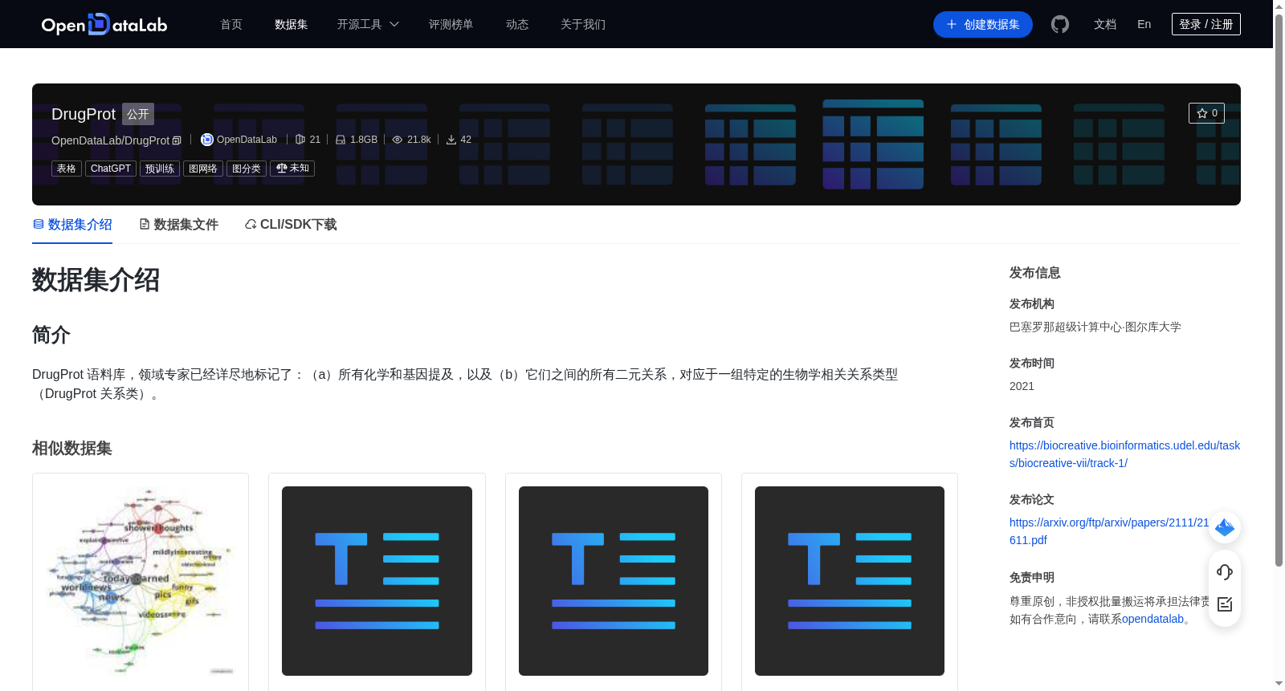Click the 表格 tag
Viewport: 1285px width, 691px height.
point(67,169)
